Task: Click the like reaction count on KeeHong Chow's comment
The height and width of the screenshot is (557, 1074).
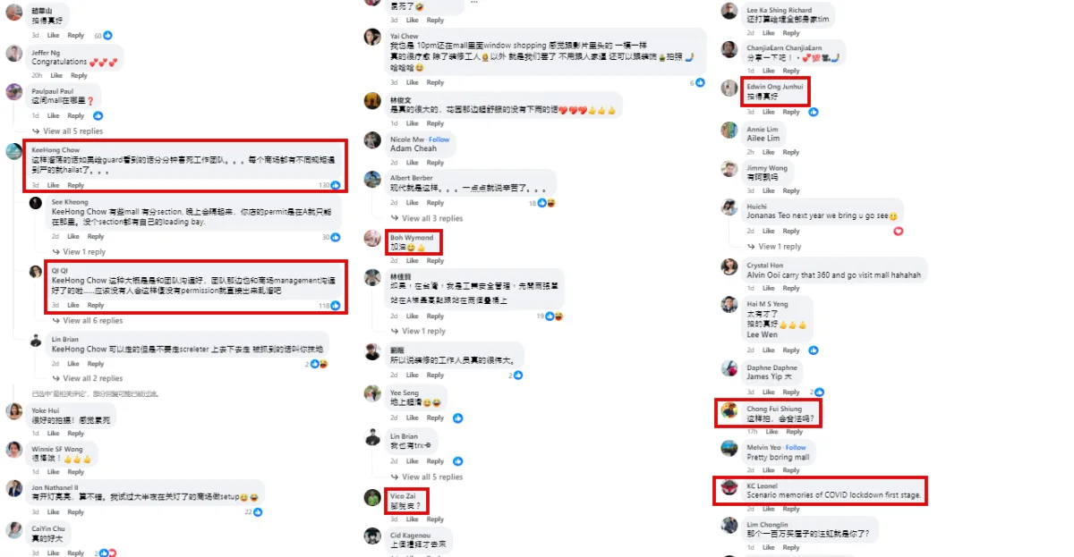Action: tap(330, 185)
